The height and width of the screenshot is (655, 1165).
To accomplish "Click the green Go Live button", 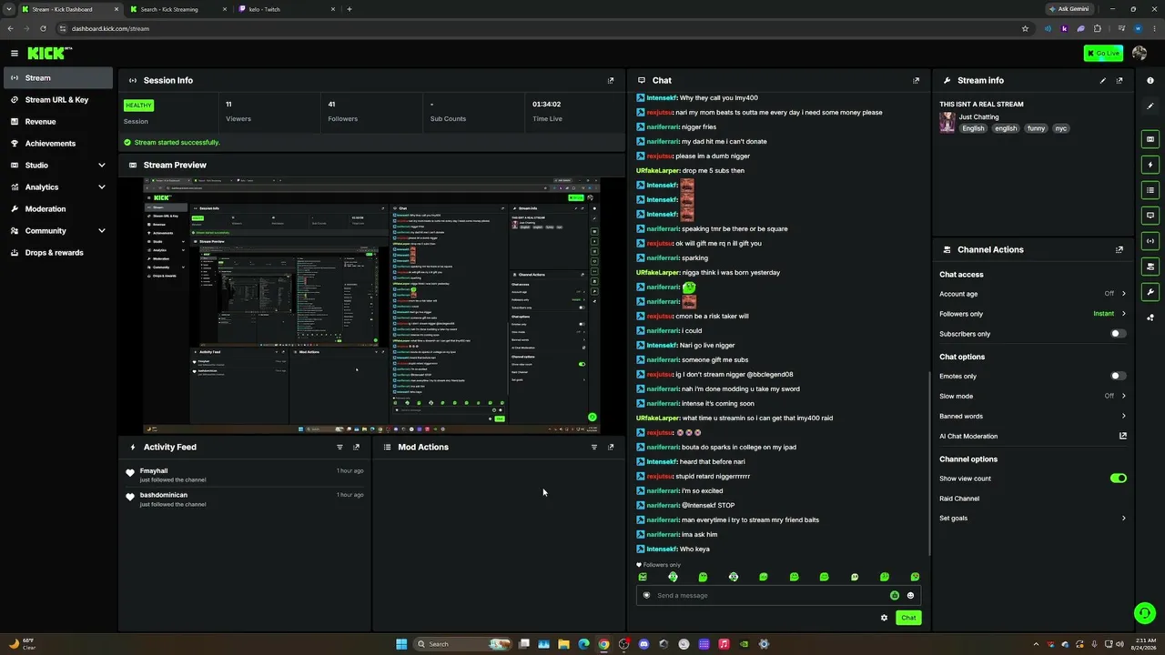I will (1103, 54).
